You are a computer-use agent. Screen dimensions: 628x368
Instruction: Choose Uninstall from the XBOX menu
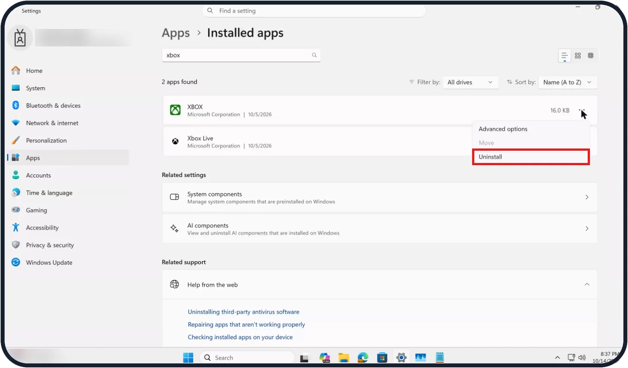[531, 156]
